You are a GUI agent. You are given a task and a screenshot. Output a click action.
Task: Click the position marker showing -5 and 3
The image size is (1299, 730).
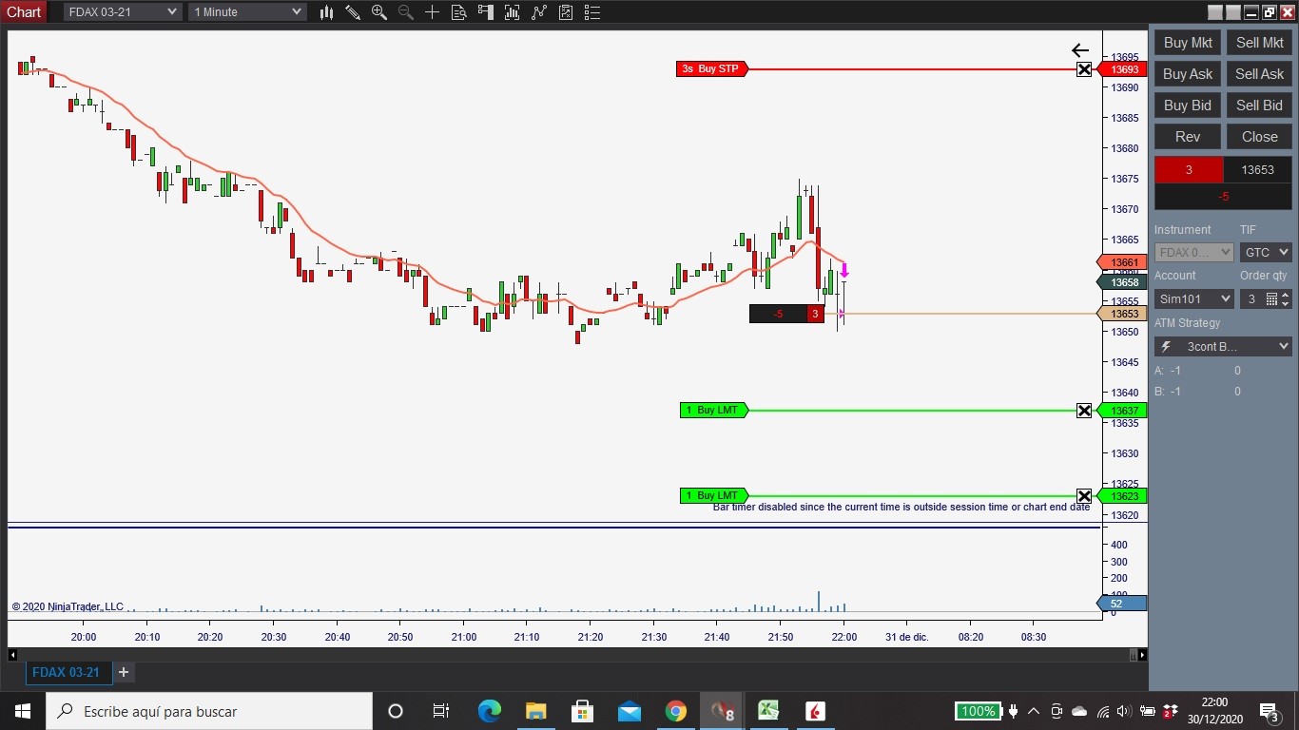click(x=786, y=314)
